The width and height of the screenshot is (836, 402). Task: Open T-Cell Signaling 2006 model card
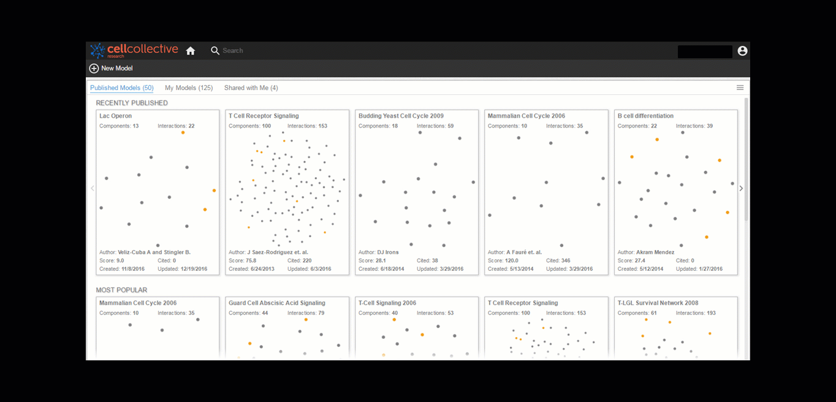pyautogui.click(x=417, y=328)
